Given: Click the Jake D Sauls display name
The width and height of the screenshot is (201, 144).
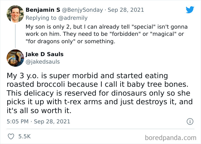Looking at the screenshot, I should 45,54.
